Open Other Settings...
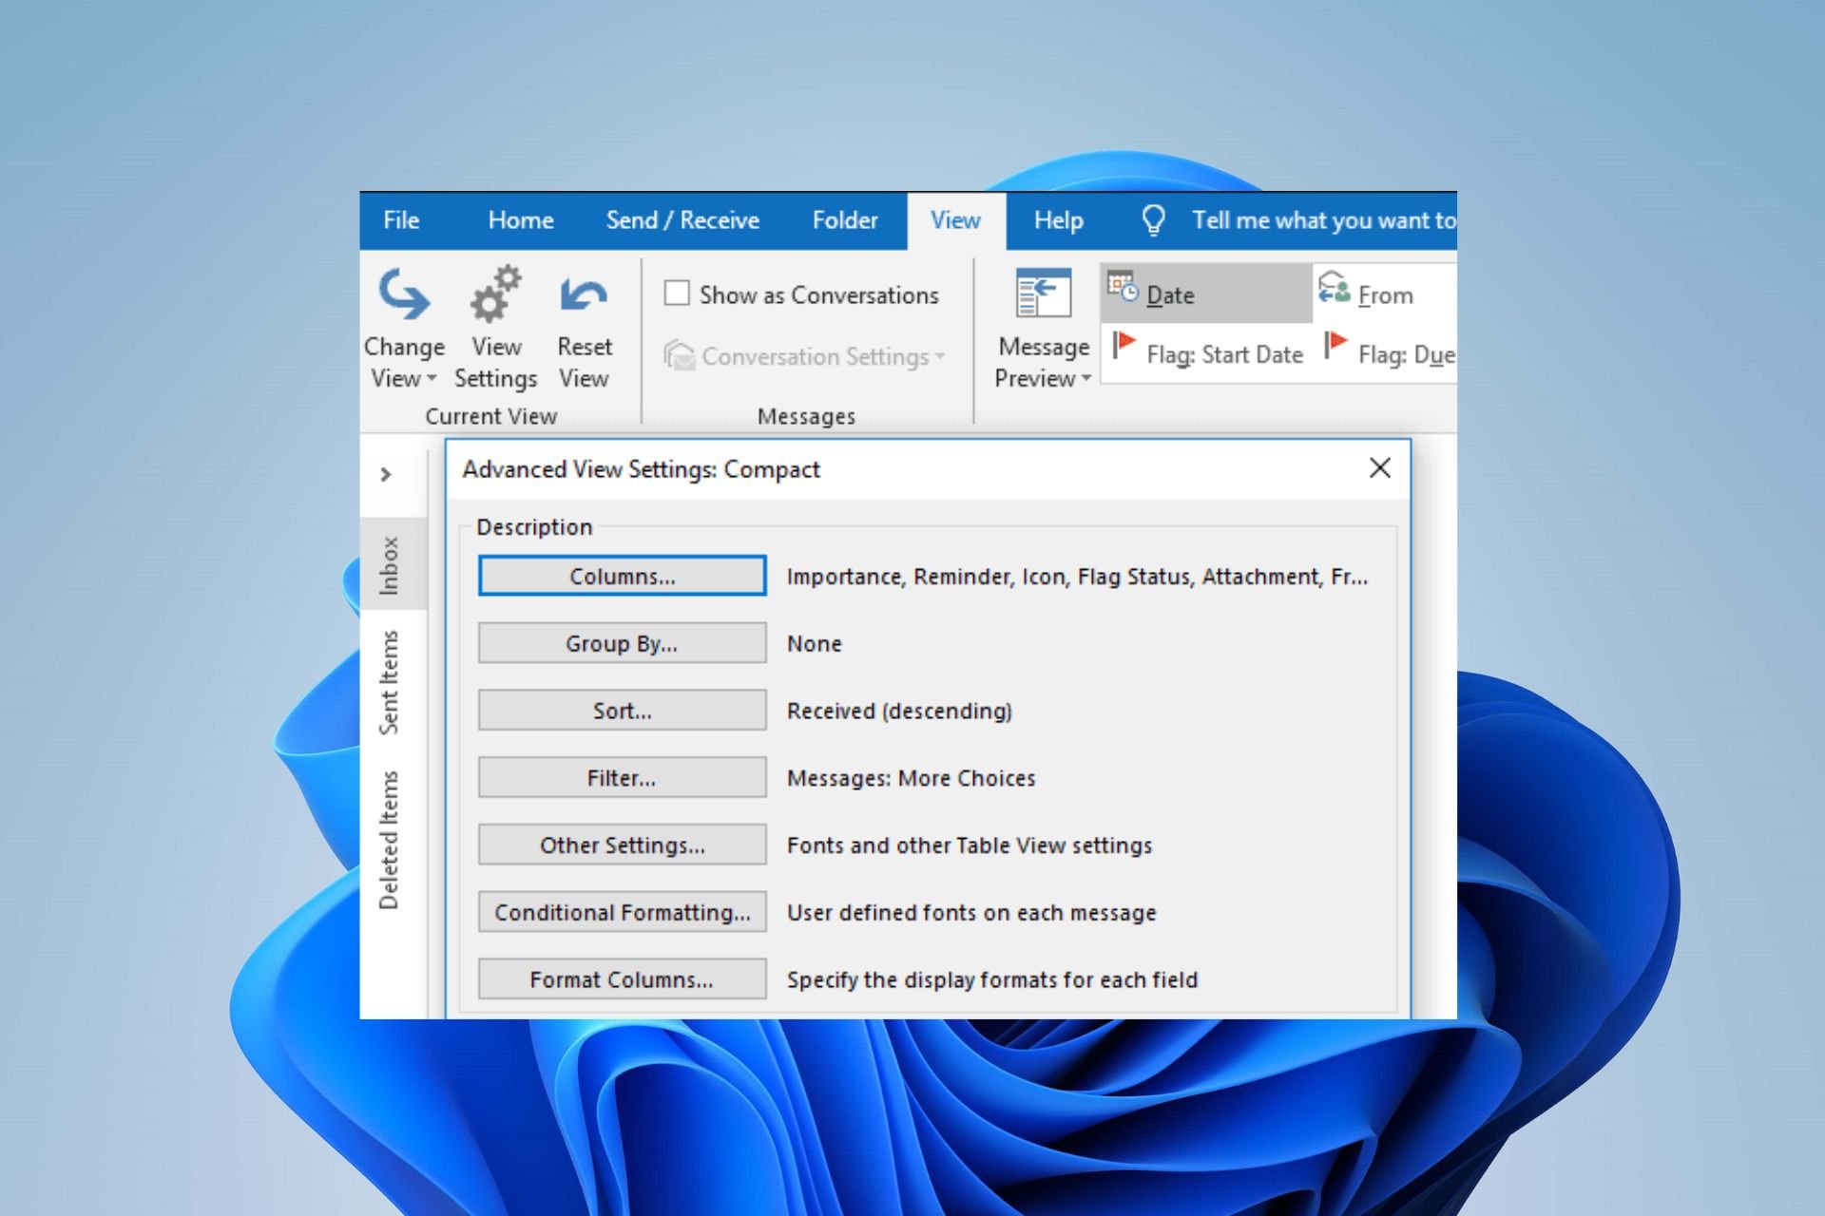Image resolution: width=1825 pixels, height=1216 pixels. pos(623,845)
